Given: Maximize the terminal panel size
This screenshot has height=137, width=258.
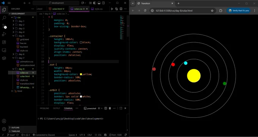Looking at the screenshot, I should click(121, 108).
